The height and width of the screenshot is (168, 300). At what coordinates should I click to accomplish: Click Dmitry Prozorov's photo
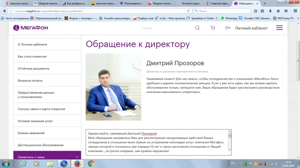click(113, 87)
